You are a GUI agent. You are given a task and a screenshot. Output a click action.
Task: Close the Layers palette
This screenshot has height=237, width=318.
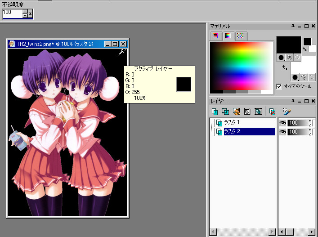point(313,101)
